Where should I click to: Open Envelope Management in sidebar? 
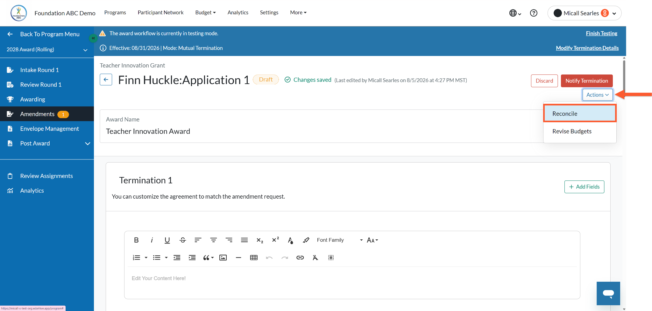(47, 129)
